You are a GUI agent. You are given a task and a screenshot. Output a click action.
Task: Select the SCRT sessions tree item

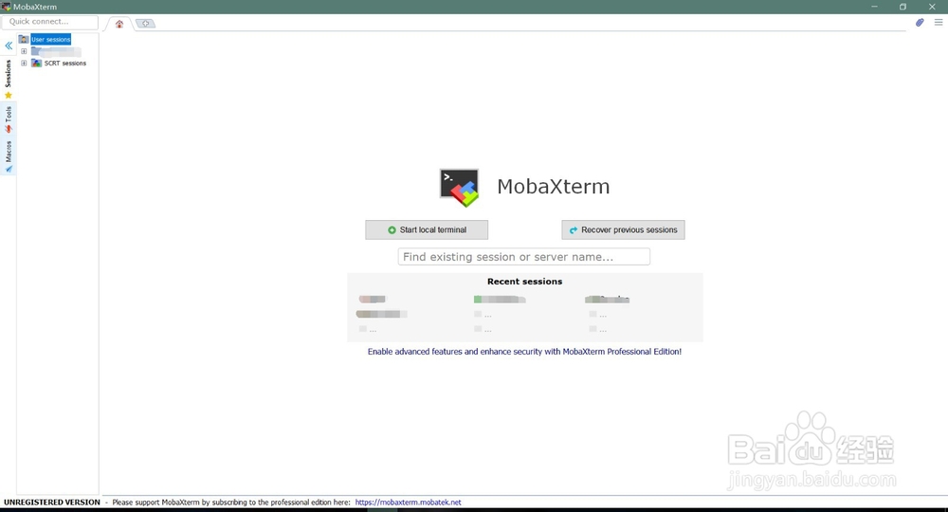[65, 63]
